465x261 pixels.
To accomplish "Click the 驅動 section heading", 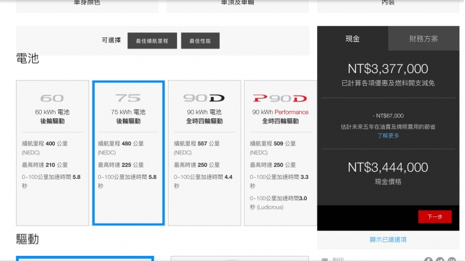I will (28, 239).
